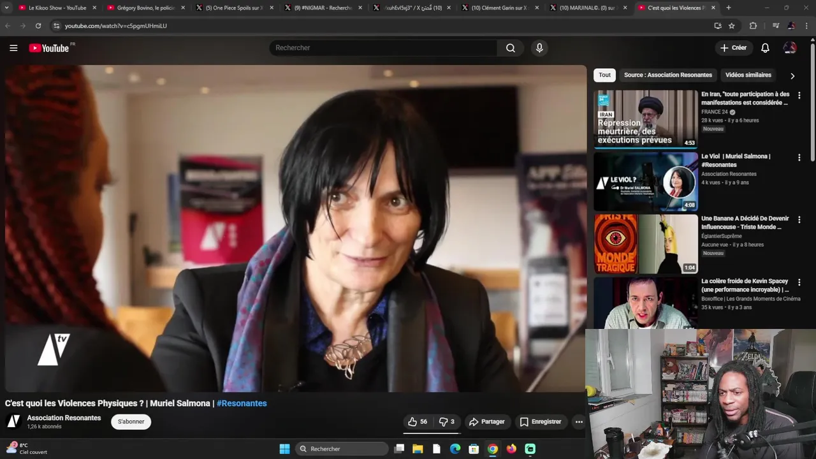816x459 pixels.
Task: Click the Partager share button
Action: pos(486,421)
